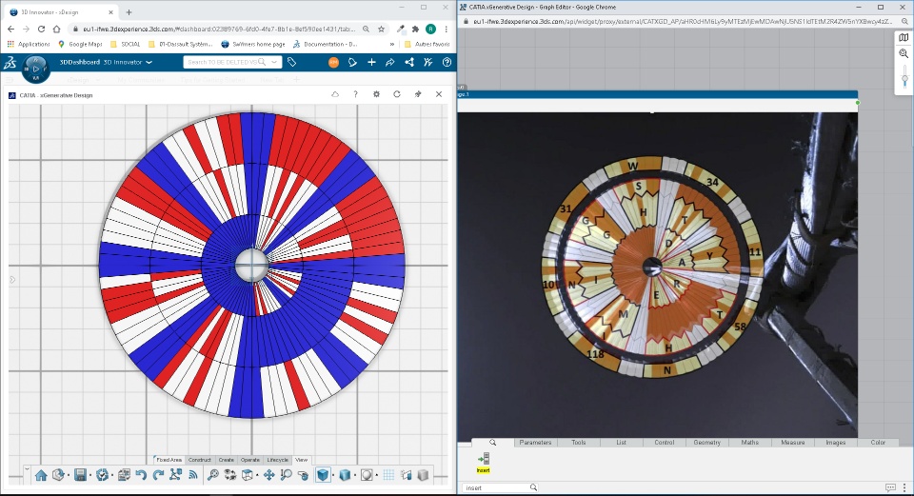914x496 pixels.
Task: Click the Undo arrow icon
Action: click(141, 475)
